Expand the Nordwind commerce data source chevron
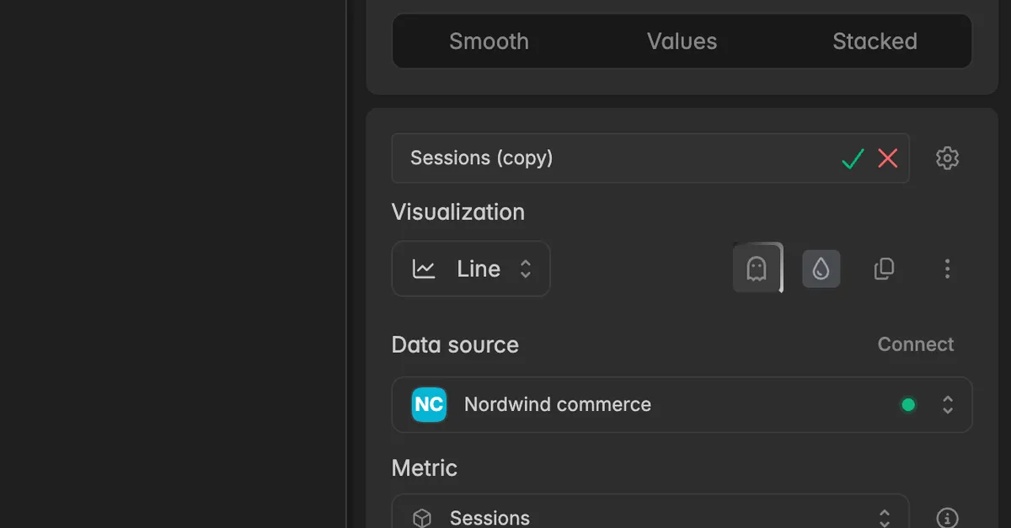Viewport: 1011px width, 528px height. [948, 405]
